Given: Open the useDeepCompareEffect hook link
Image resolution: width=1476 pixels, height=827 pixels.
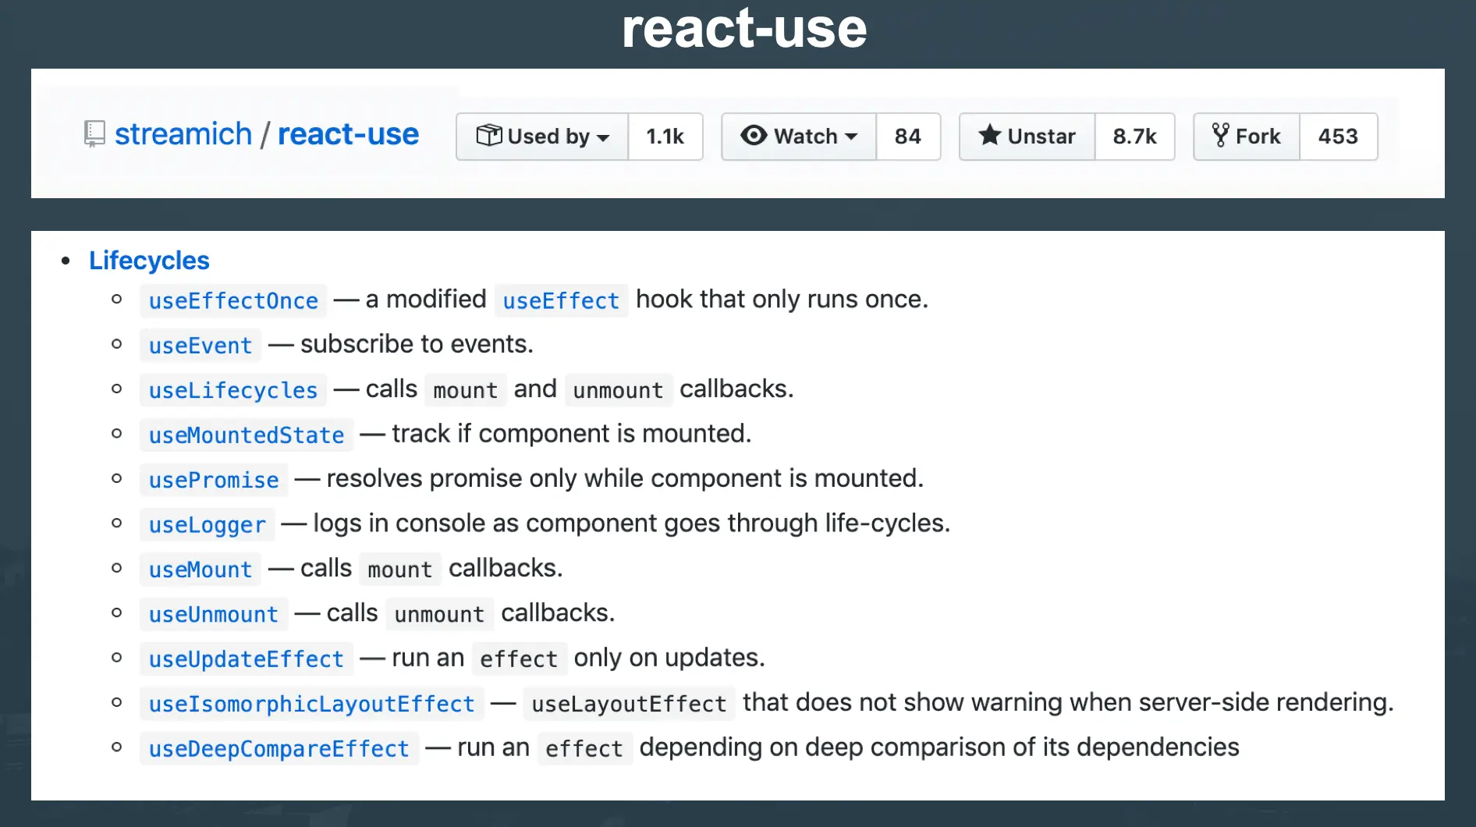Looking at the screenshot, I should coord(279,748).
